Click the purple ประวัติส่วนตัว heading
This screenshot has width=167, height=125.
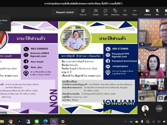(31, 39)
